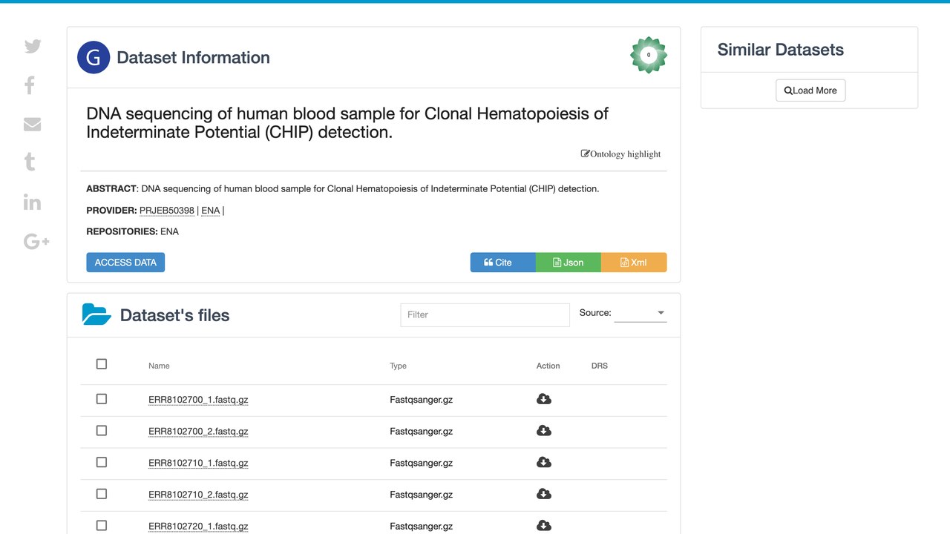This screenshot has height=534, width=950.
Task: Open the Source dropdown
Action: 641,313
